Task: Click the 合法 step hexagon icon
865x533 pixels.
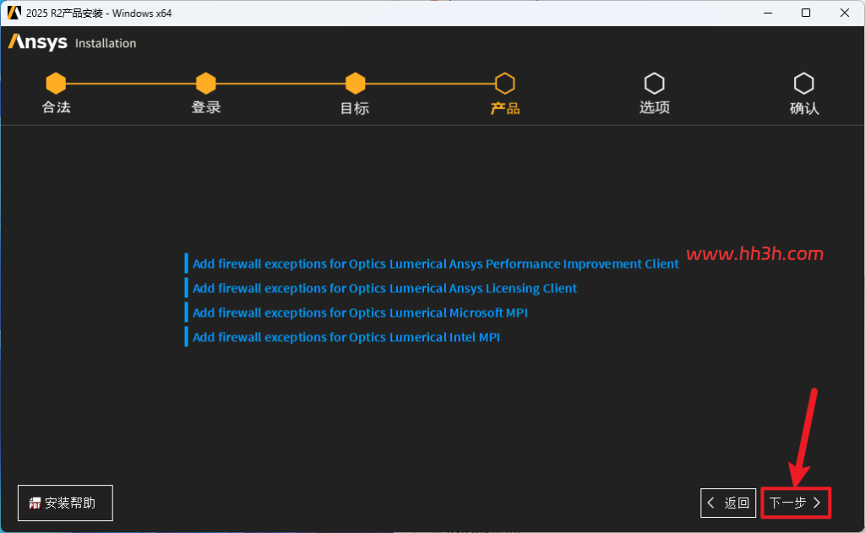Action: pyautogui.click(x=56, y=84)
